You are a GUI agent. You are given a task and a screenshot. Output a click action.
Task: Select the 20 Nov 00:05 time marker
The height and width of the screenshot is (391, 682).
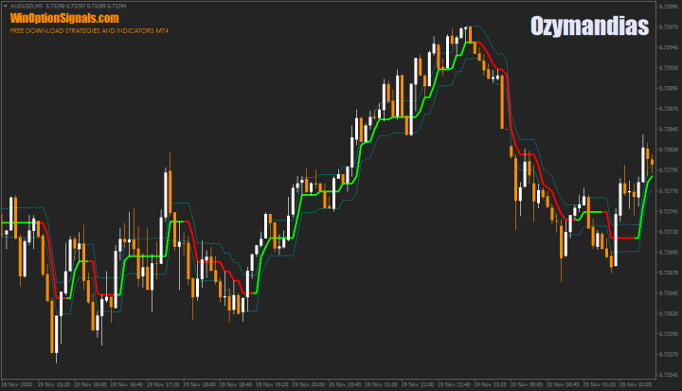tap(529, 385)
